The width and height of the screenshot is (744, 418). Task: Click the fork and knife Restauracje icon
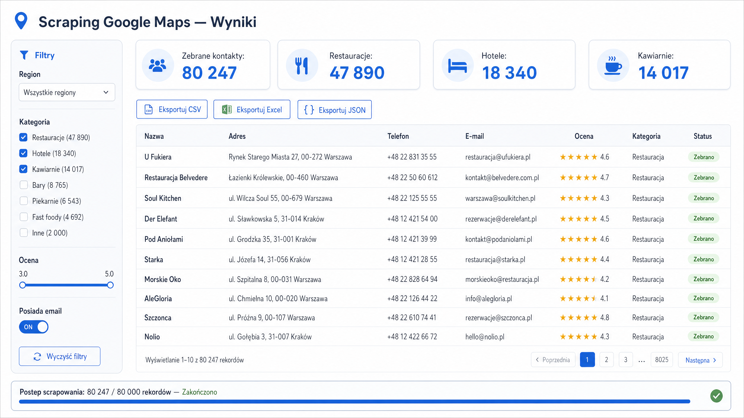(302, 66)
